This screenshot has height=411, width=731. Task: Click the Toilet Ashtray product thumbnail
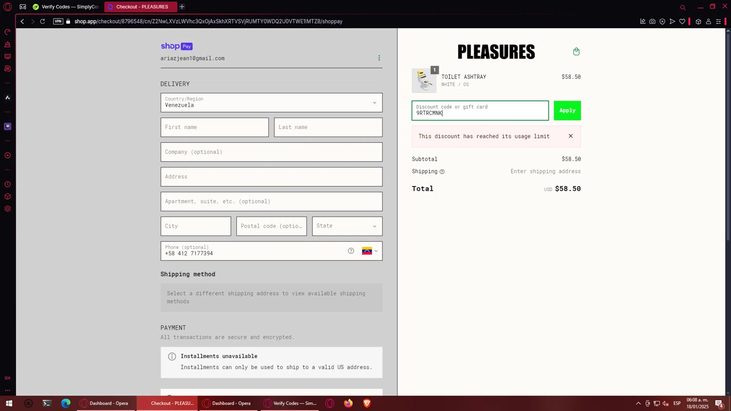[x=424, y=80]
